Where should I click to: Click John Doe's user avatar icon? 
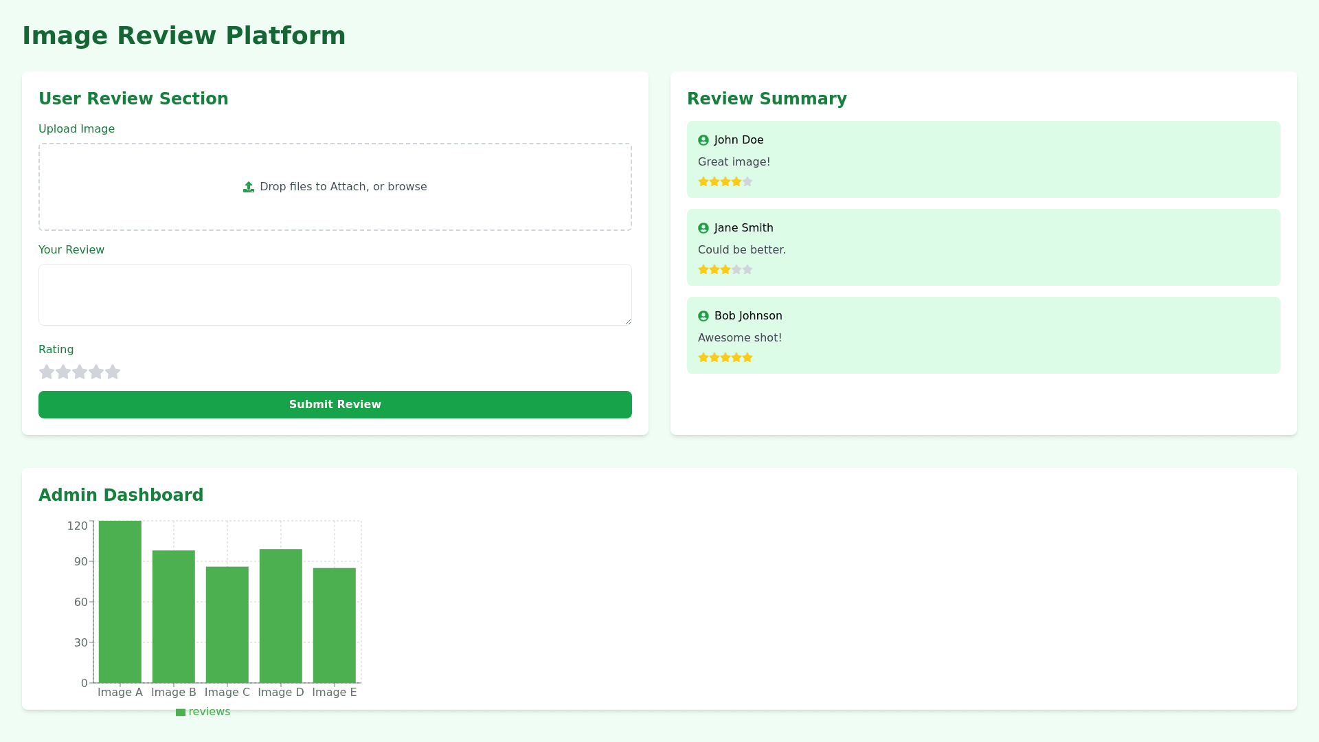pos(703,140)
